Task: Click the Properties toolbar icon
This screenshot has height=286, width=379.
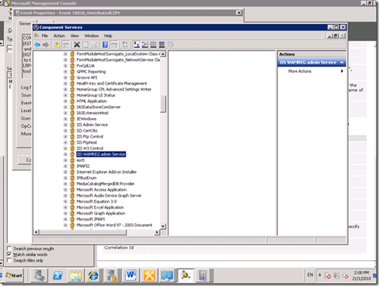Action: pyautogui.click(x=85, y=45)
